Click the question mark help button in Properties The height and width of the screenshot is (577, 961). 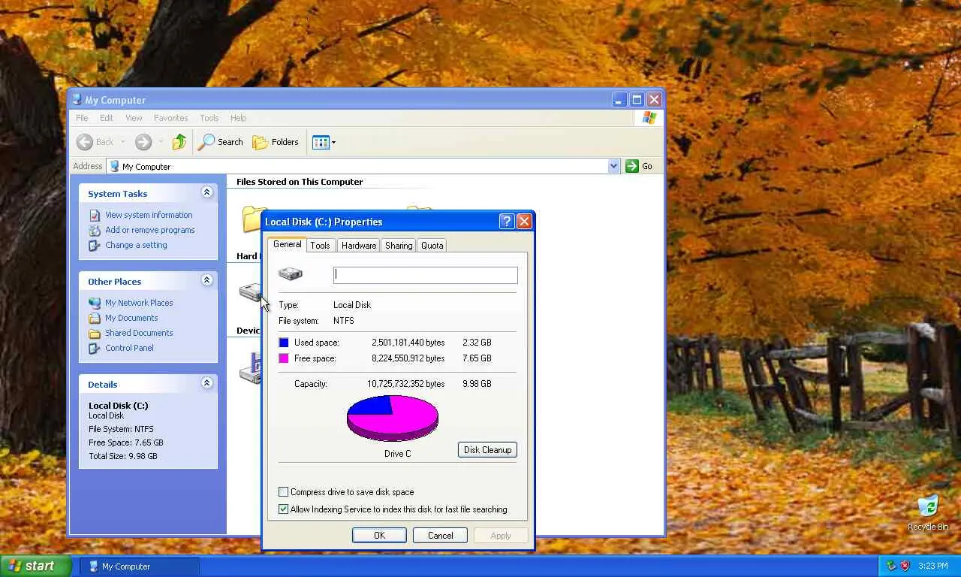tap(507, 222)
